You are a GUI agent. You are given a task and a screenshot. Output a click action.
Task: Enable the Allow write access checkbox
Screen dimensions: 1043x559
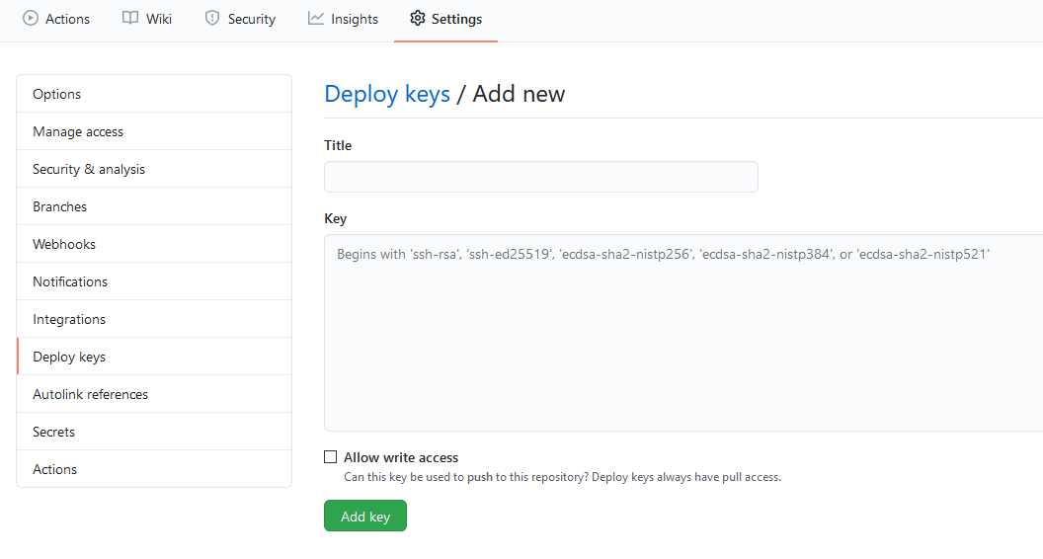(331, 456)
